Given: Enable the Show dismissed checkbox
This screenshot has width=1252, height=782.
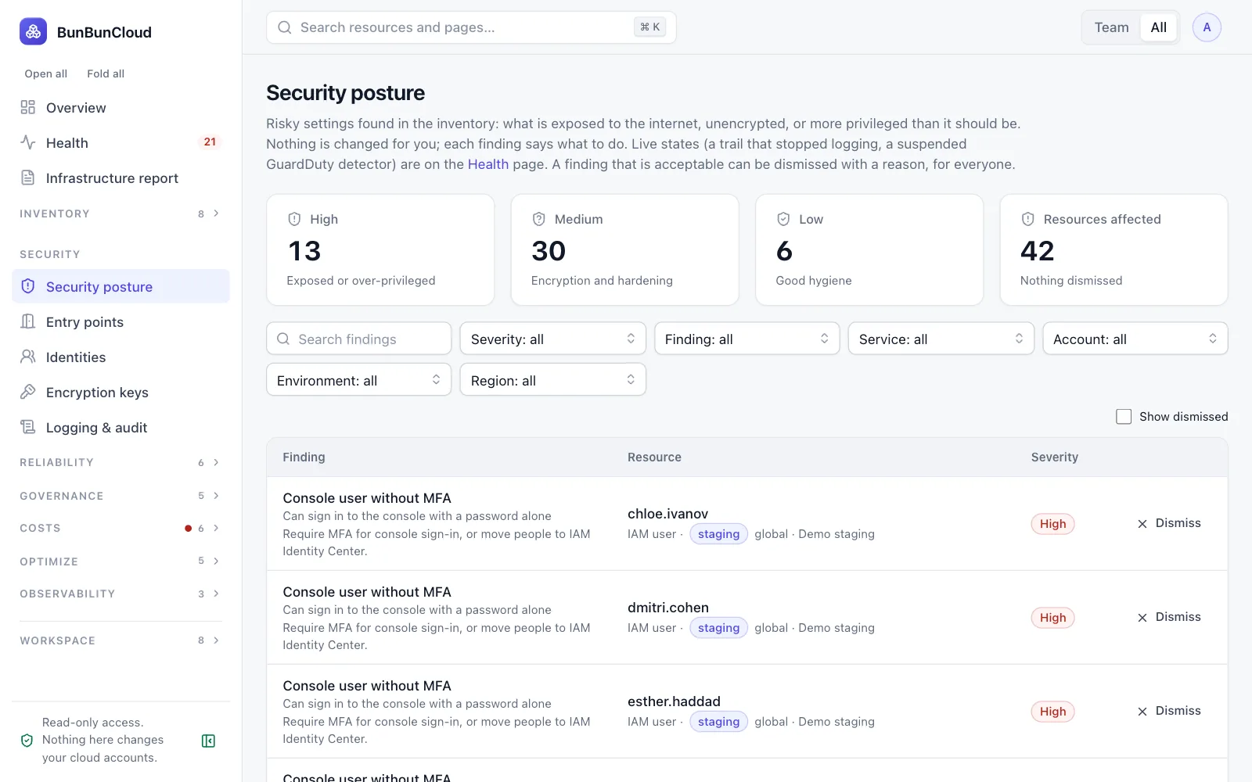Looking at the screenshot, I should click(x=1124, y=417).
